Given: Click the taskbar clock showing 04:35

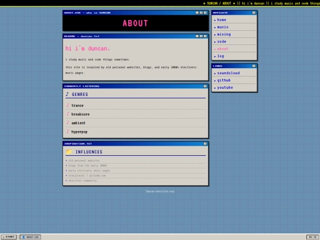Looking at the screenshot, I should pos(313,237).
